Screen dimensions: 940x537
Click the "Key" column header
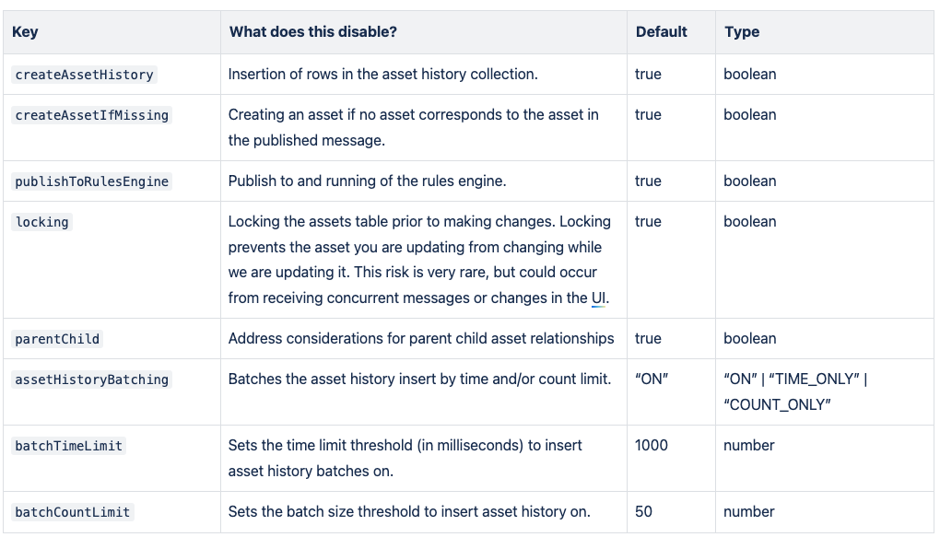point(26,32)
